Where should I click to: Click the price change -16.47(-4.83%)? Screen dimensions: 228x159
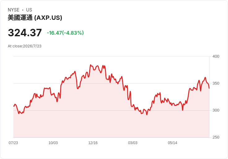click(65, 33)
